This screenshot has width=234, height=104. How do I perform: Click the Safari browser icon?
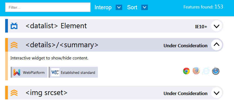click(x=216, y=71)
